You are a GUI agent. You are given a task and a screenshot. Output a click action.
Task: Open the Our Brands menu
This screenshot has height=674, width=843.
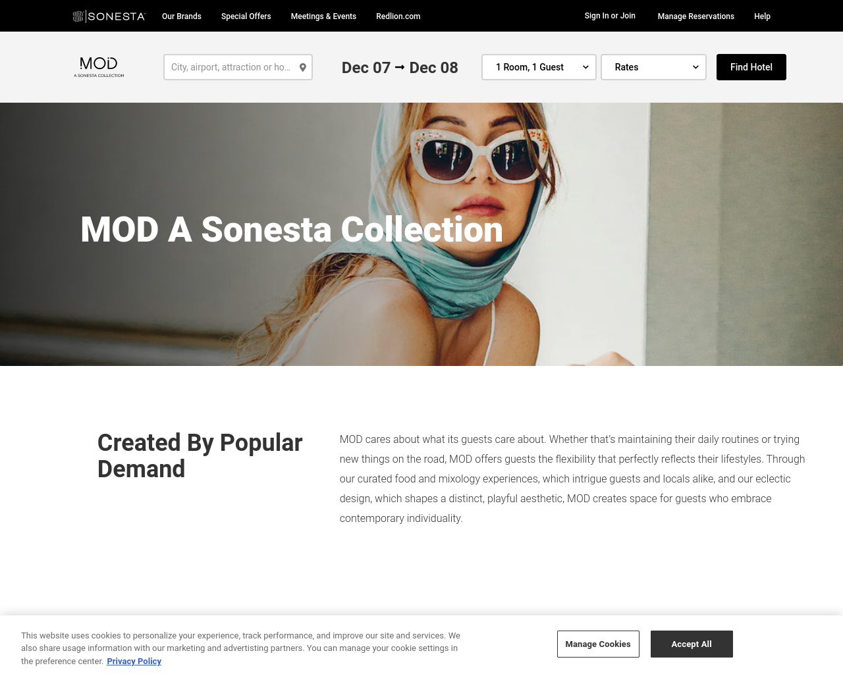coord(182,16)
